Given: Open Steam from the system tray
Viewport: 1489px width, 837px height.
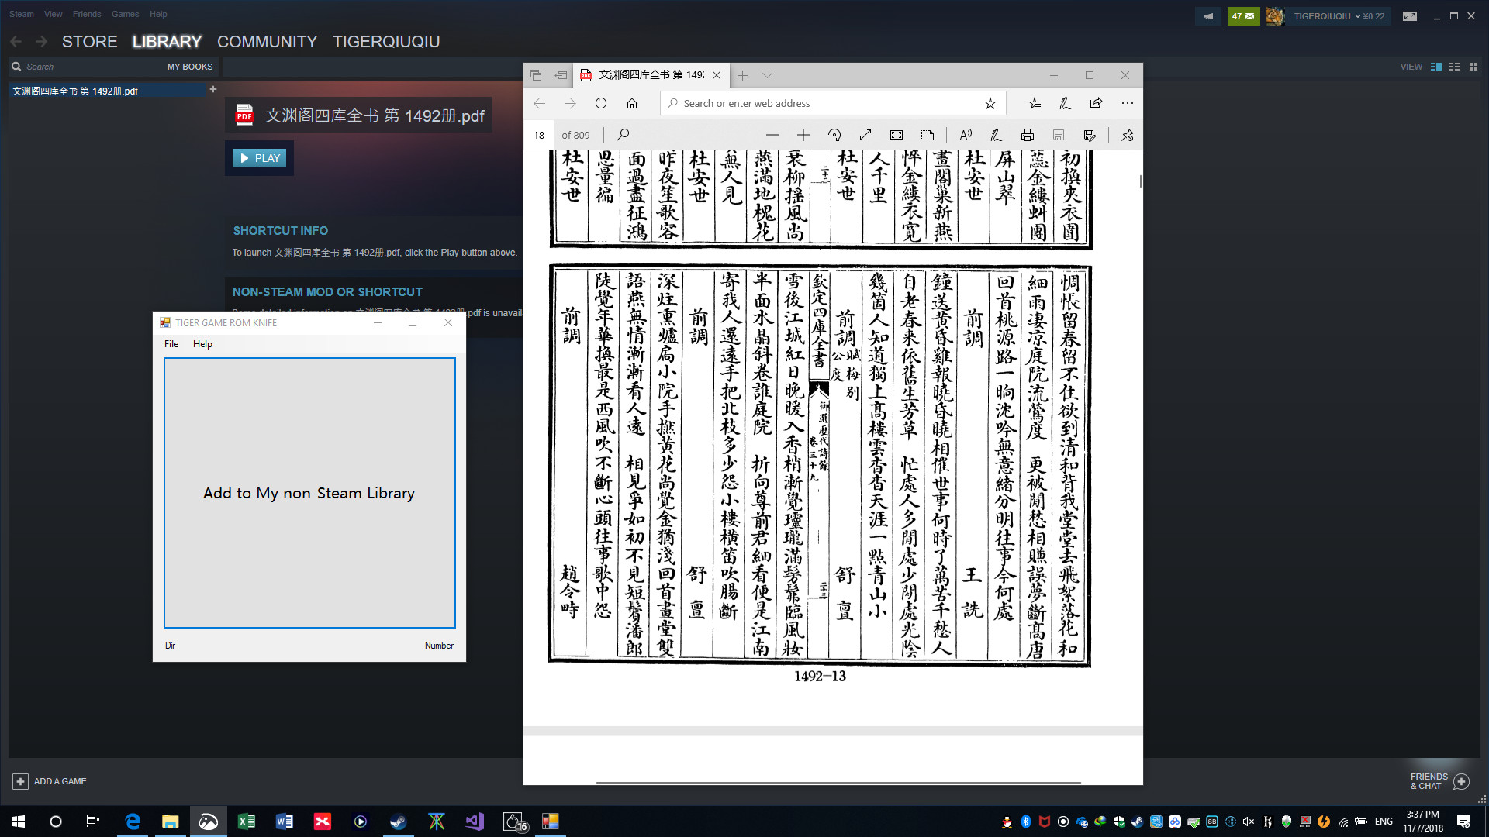Looking at the screenshot, I should point(1138,822).
